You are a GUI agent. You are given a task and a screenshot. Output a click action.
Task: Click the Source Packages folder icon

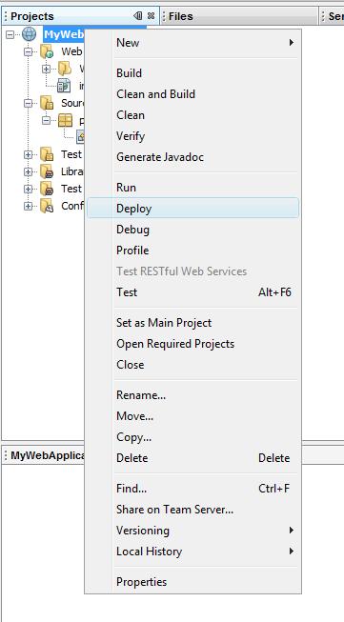point(47,103)
